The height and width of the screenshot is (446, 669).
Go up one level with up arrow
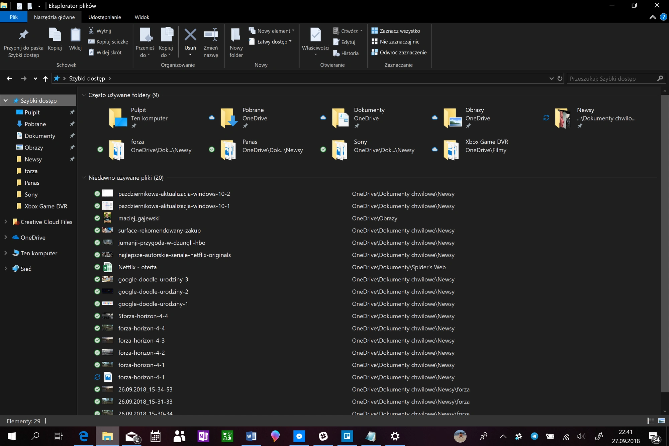coord(45,78)
